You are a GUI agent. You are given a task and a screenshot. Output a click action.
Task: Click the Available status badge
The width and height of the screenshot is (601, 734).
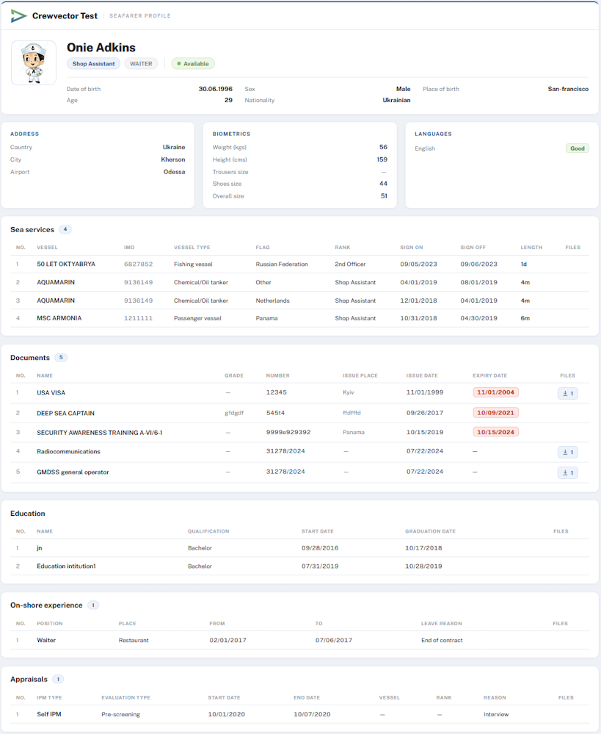(x=193, y=64)
